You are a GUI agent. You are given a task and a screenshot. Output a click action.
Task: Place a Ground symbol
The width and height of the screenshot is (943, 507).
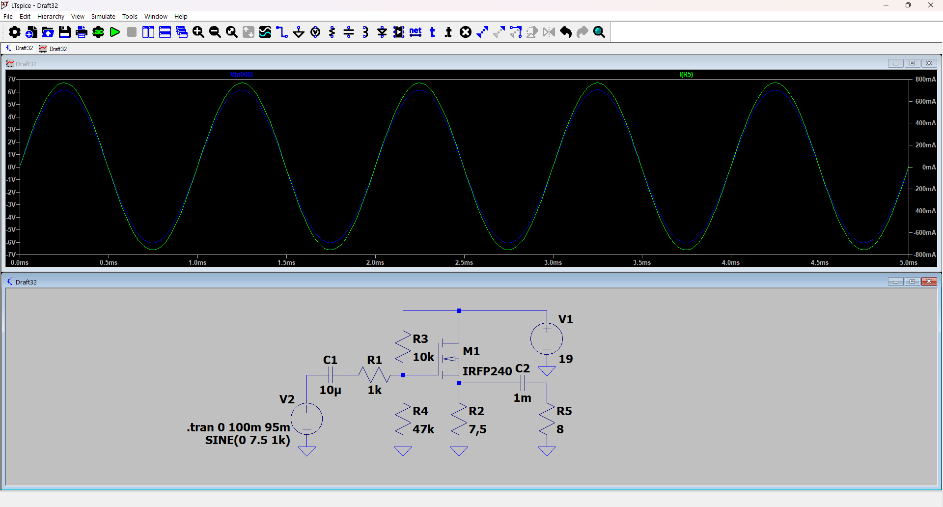(299, 32)
